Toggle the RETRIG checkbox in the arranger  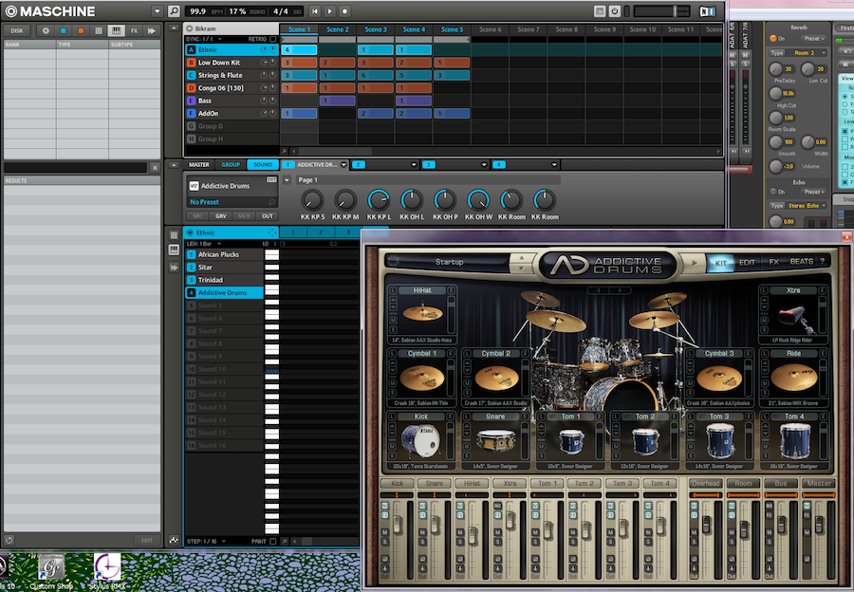coord(273,39)
